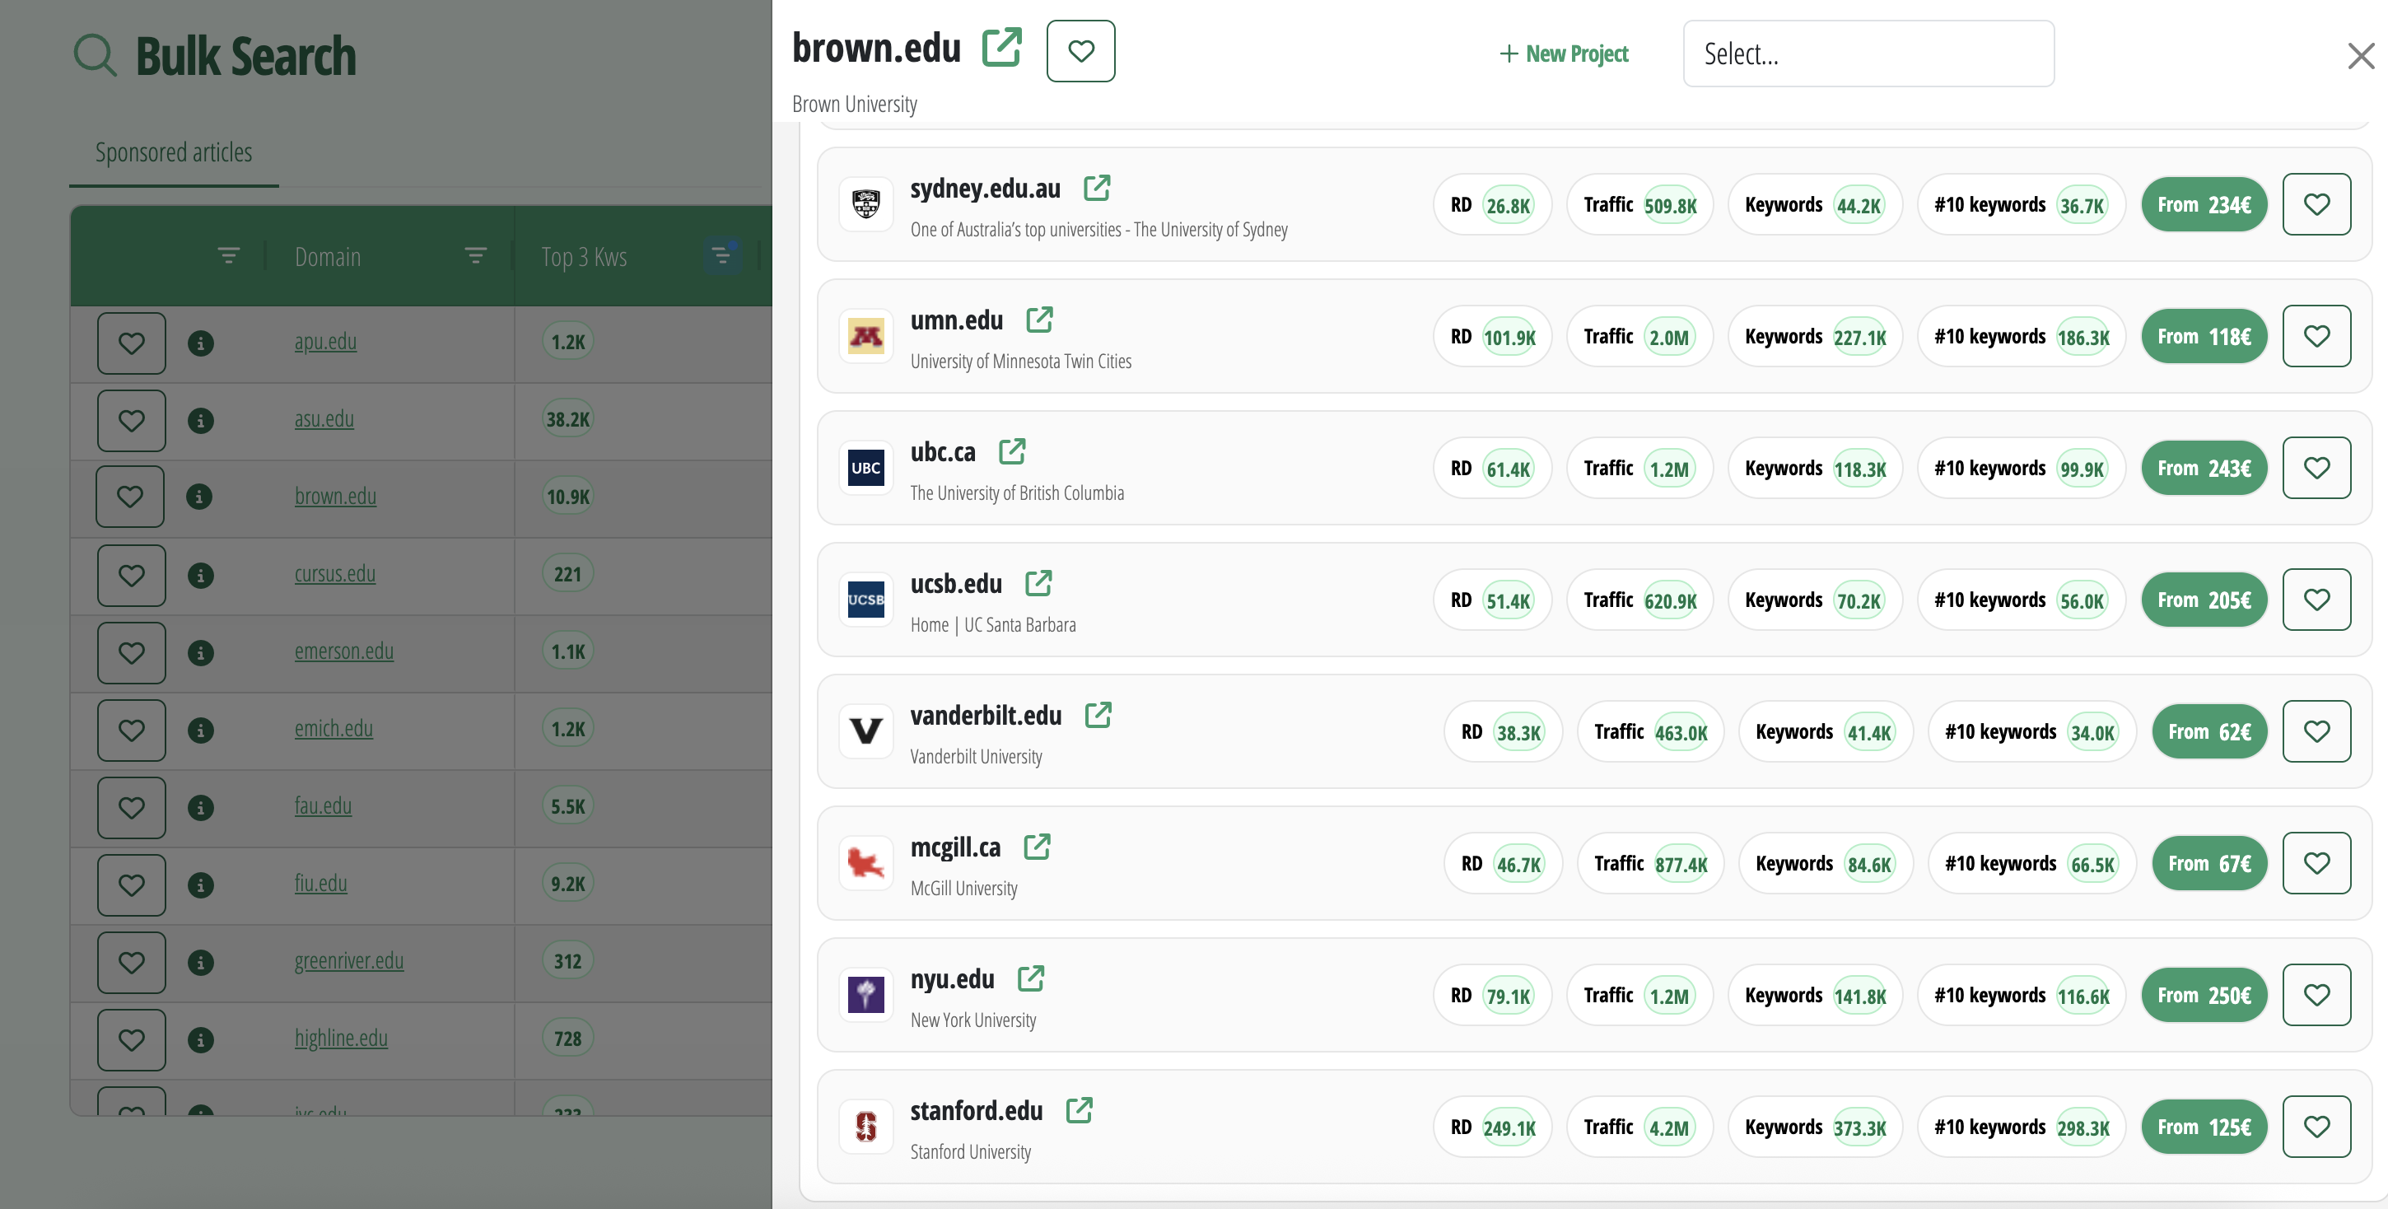Favorite nyu.edu with the heart button

[2316, 994]
